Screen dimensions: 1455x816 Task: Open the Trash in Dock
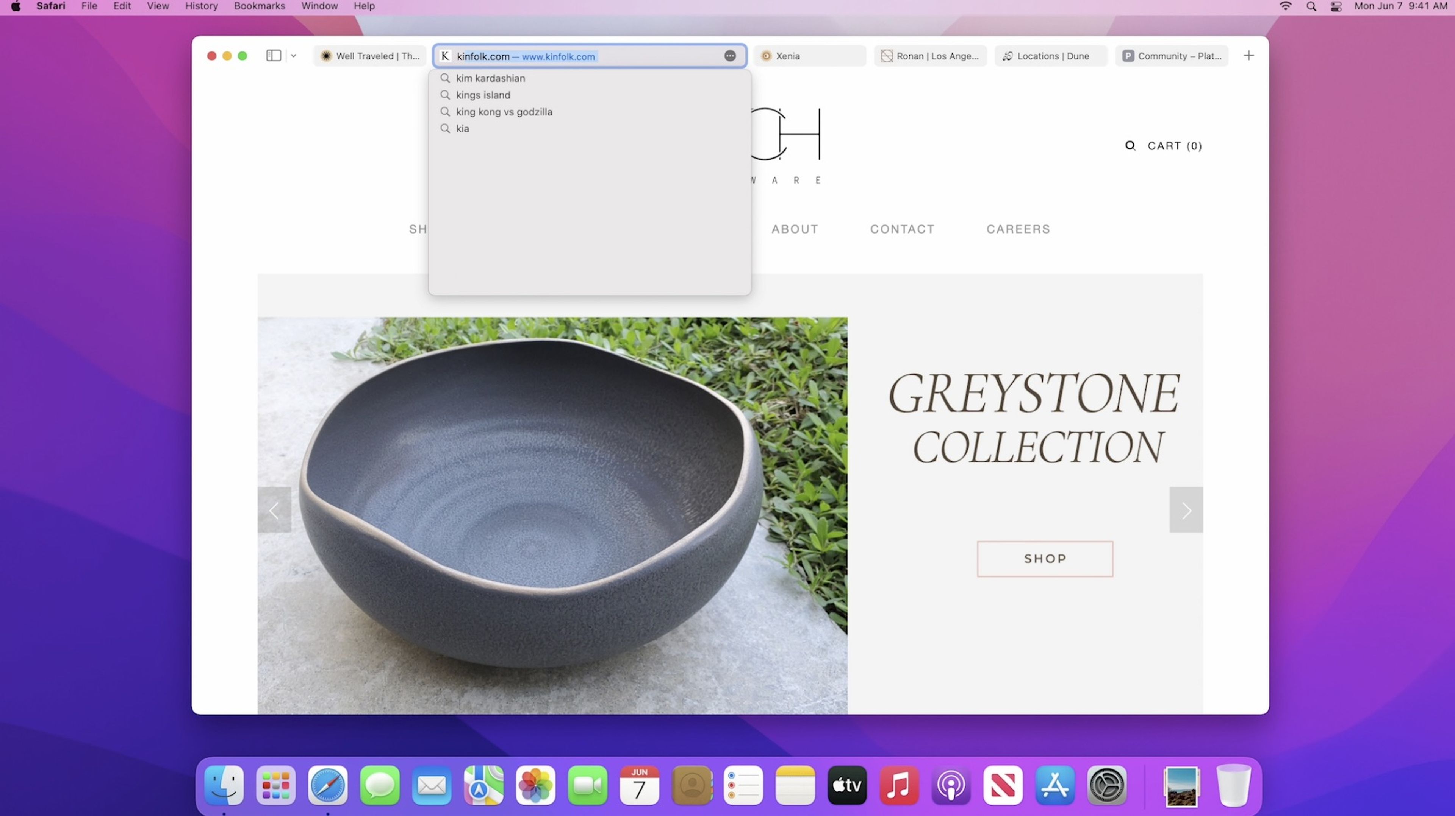[1234, 785]
